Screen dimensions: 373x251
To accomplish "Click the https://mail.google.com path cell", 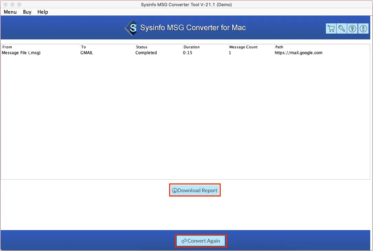I will pos(298,53).
